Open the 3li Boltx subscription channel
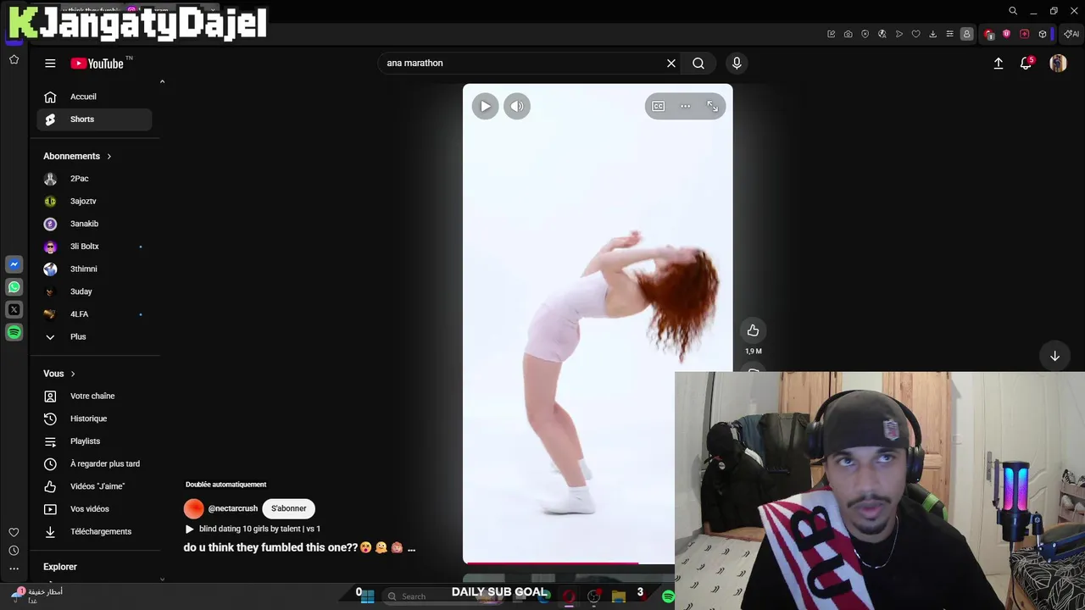The image size is (1085, 610). (94, 247)
